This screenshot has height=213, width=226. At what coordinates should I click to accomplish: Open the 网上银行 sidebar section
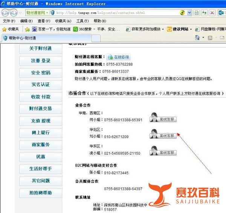point(41,132)
